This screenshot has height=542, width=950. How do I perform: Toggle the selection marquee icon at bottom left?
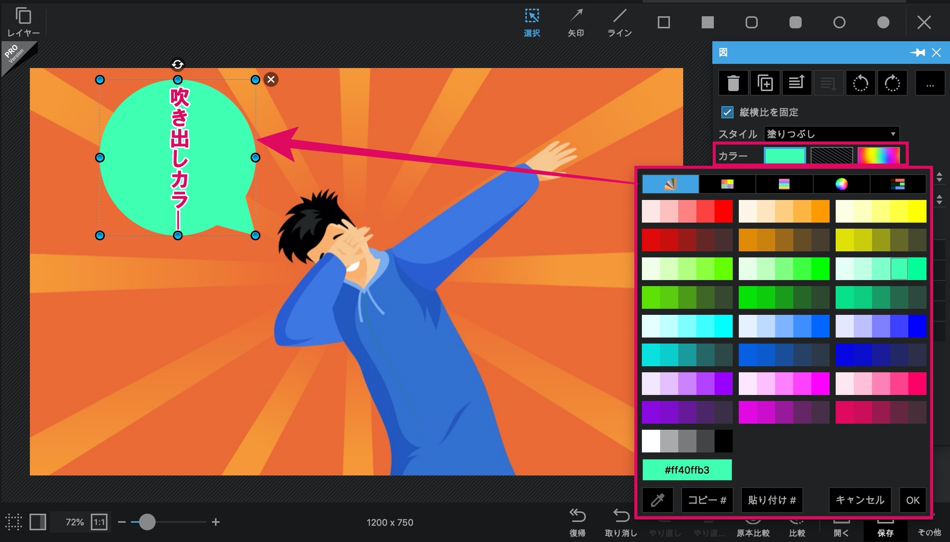pos(14,522)
